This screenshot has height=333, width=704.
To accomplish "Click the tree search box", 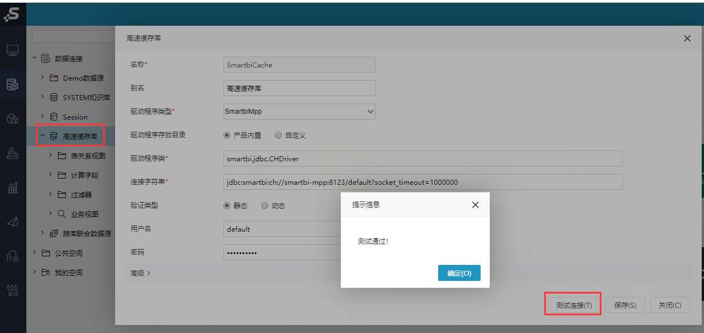I will [x=74, y=37].
